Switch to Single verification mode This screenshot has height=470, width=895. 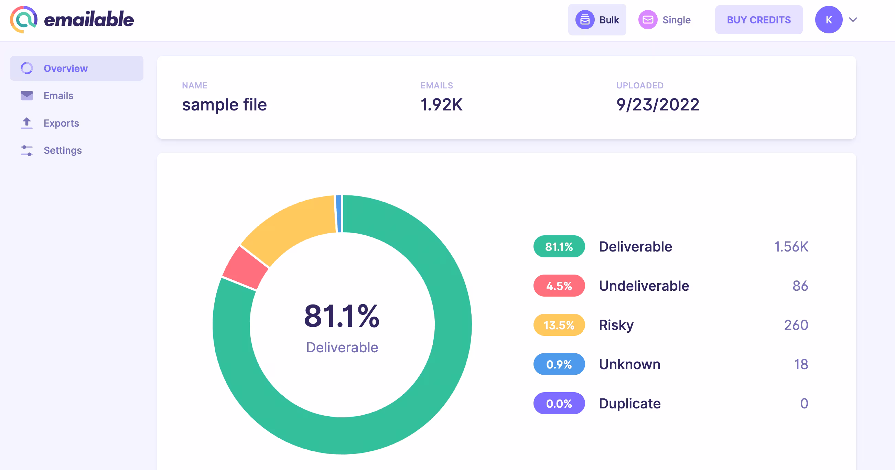click(x=676, y=20)
